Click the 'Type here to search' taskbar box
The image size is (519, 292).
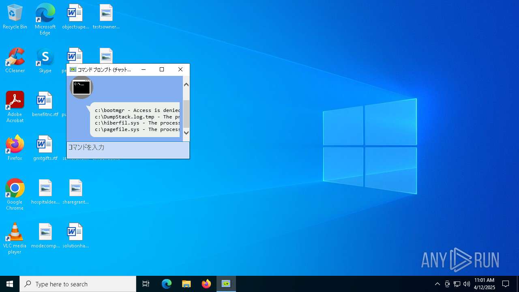click(78, 284)
